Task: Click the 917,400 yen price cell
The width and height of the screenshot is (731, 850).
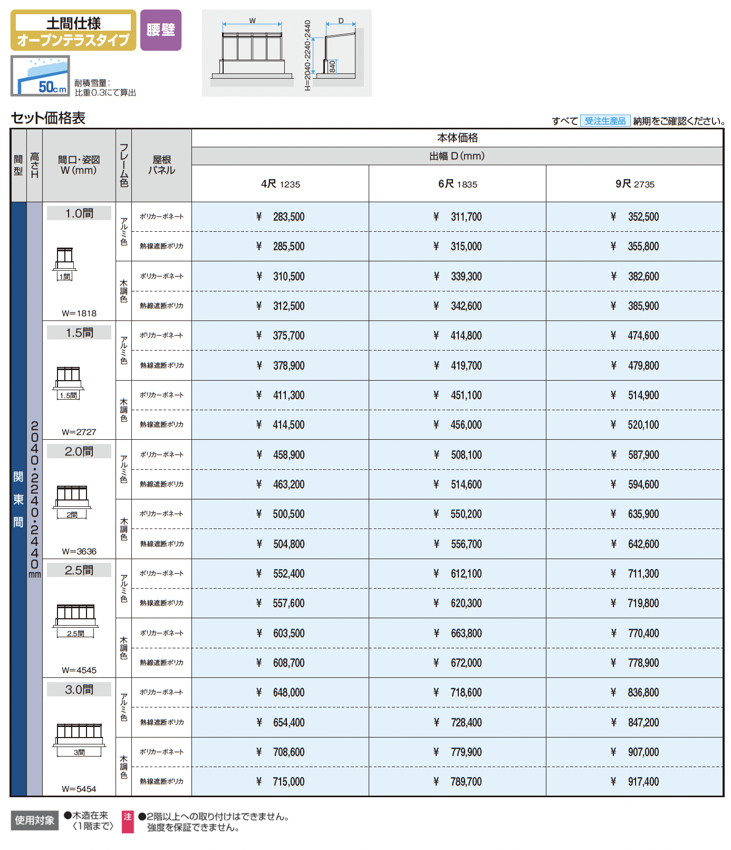Action: pyautogui.click(x=634, y=781)
